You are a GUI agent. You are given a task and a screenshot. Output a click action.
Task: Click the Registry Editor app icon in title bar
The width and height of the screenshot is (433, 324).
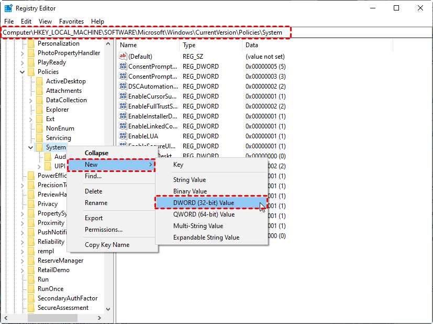tap(8, 8)
